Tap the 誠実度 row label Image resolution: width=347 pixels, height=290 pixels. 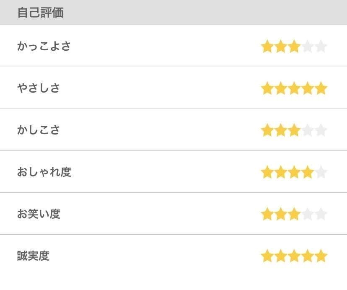[x=33, y=256]
